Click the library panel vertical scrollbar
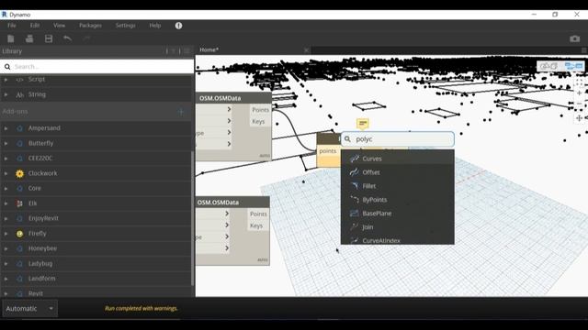The image size is (588, 330). point(192,219)
